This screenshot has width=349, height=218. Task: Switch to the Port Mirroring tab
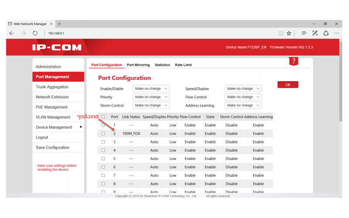point(138,65)
